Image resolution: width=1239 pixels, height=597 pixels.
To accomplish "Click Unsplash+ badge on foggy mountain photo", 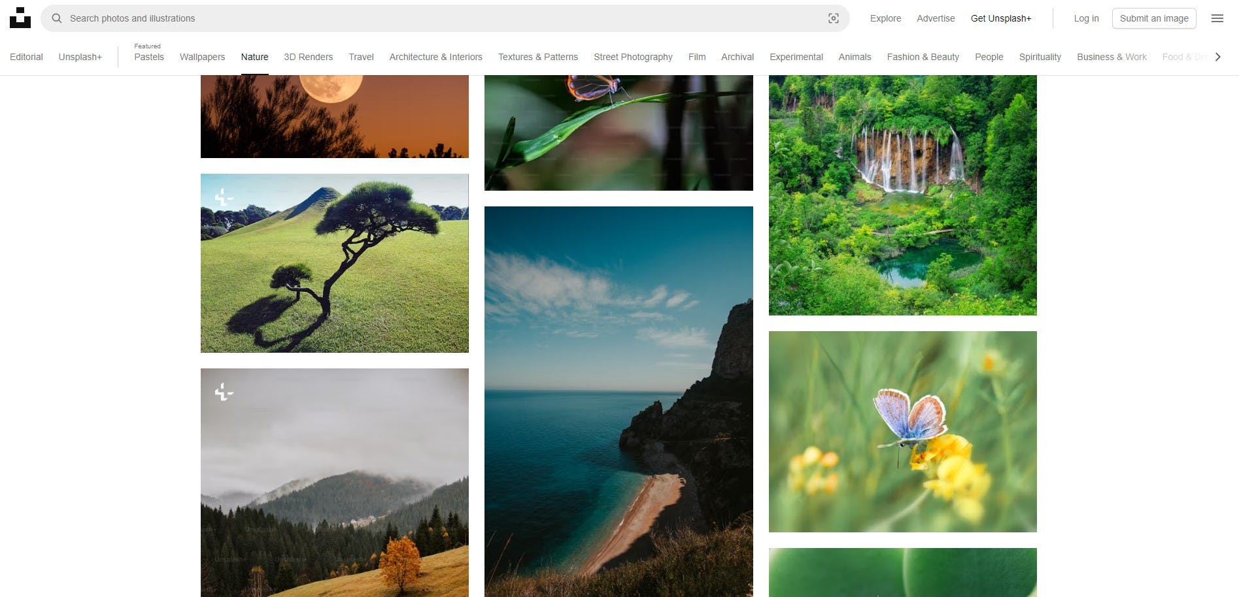I will point(224,391).
